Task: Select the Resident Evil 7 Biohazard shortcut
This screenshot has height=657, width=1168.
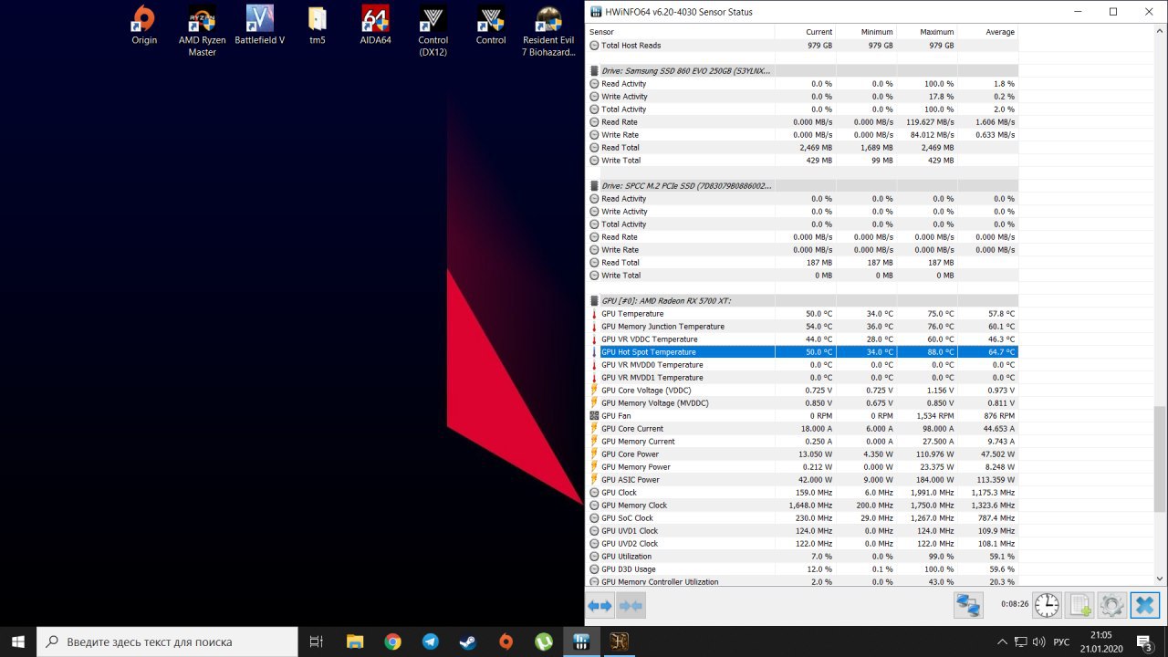Action: click(548, 32)
